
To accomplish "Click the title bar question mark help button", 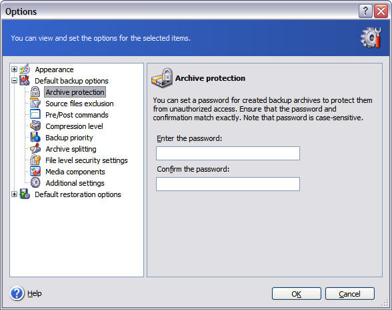I will click(x=365, y=11).
